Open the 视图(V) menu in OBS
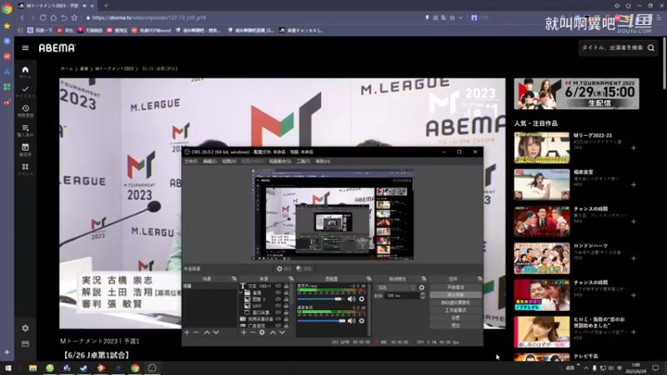Image resolution: width=667 pixels, height=375 pixels. click(228, 162)
